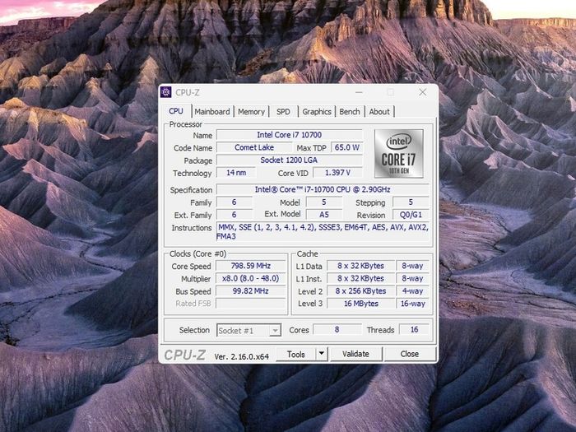Click the Revision value 'Q0/G1'
The image size is (576, 432).
coord(411,215)
